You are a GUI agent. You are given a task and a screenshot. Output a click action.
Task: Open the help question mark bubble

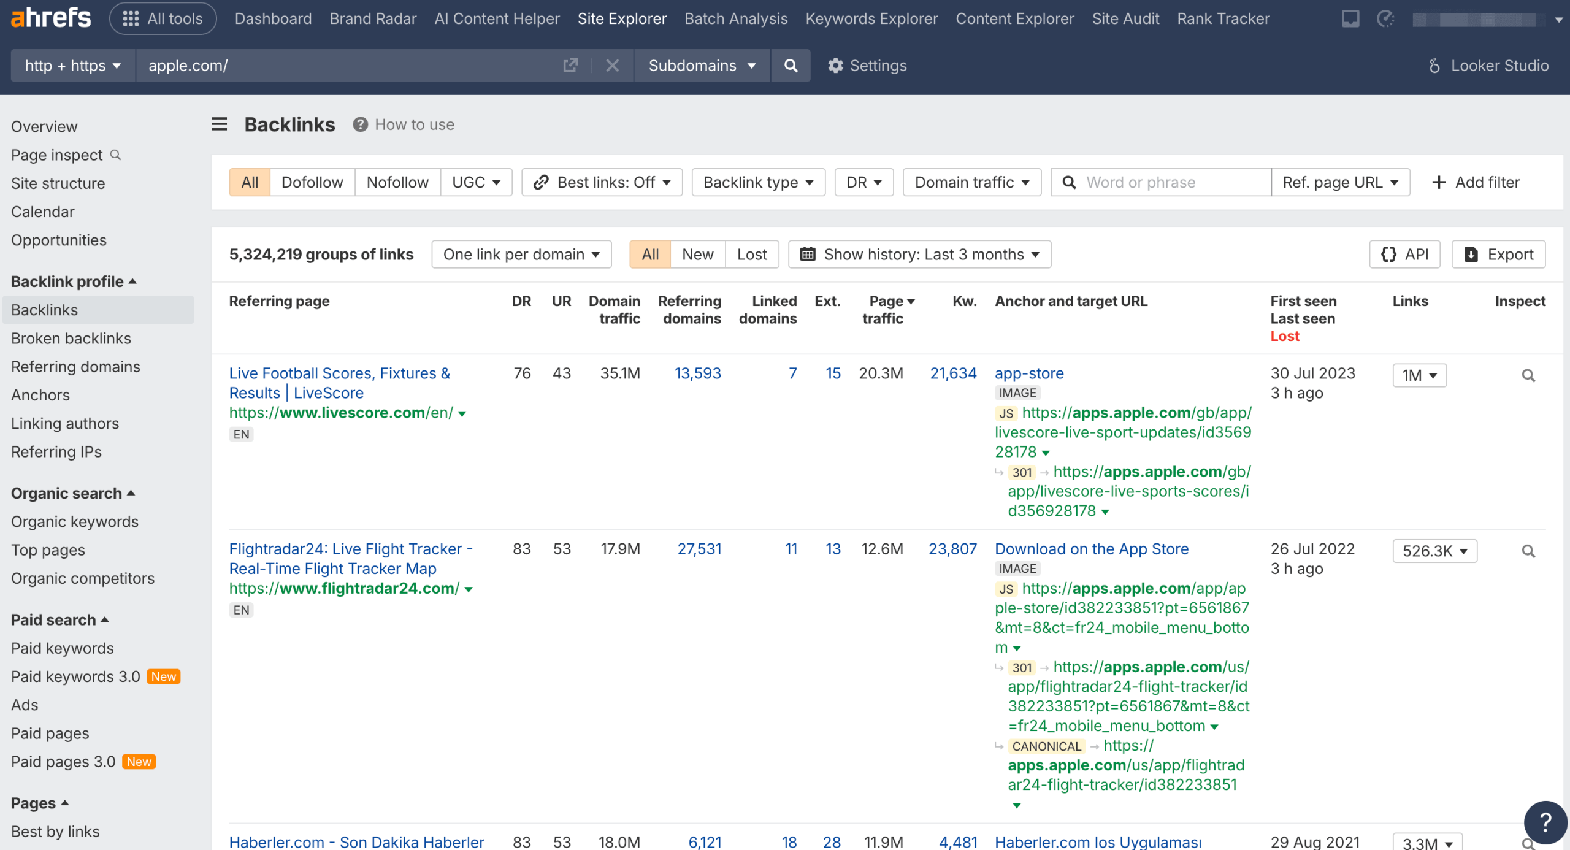coord(1545,822)
